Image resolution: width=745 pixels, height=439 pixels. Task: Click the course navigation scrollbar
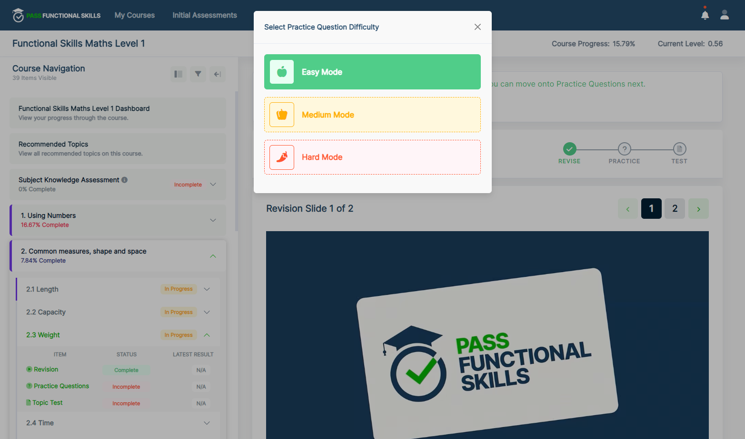tap(237, 162)
